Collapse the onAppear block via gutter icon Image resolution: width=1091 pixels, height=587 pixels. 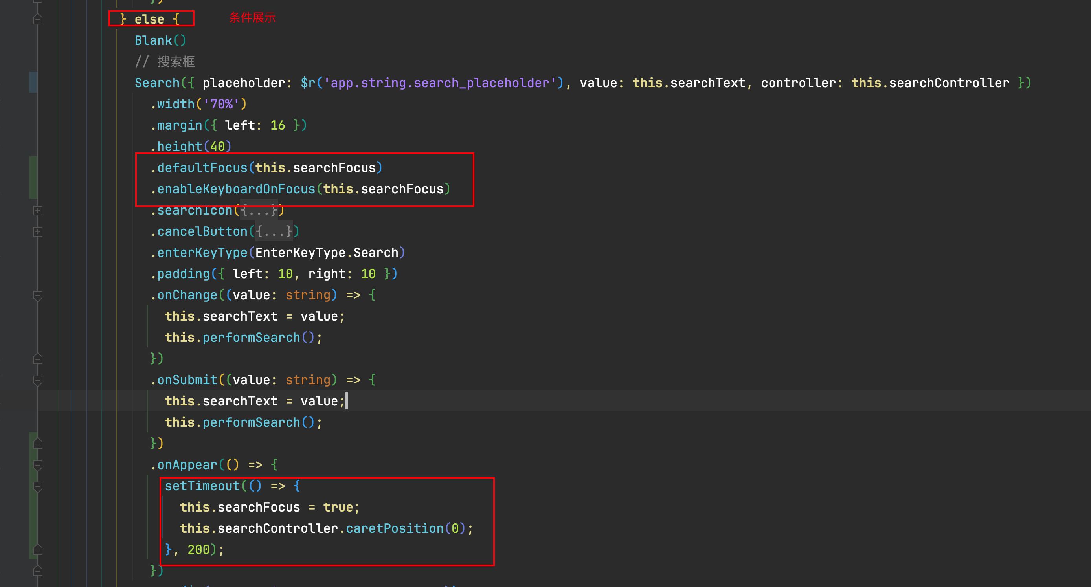pos(38,465)
